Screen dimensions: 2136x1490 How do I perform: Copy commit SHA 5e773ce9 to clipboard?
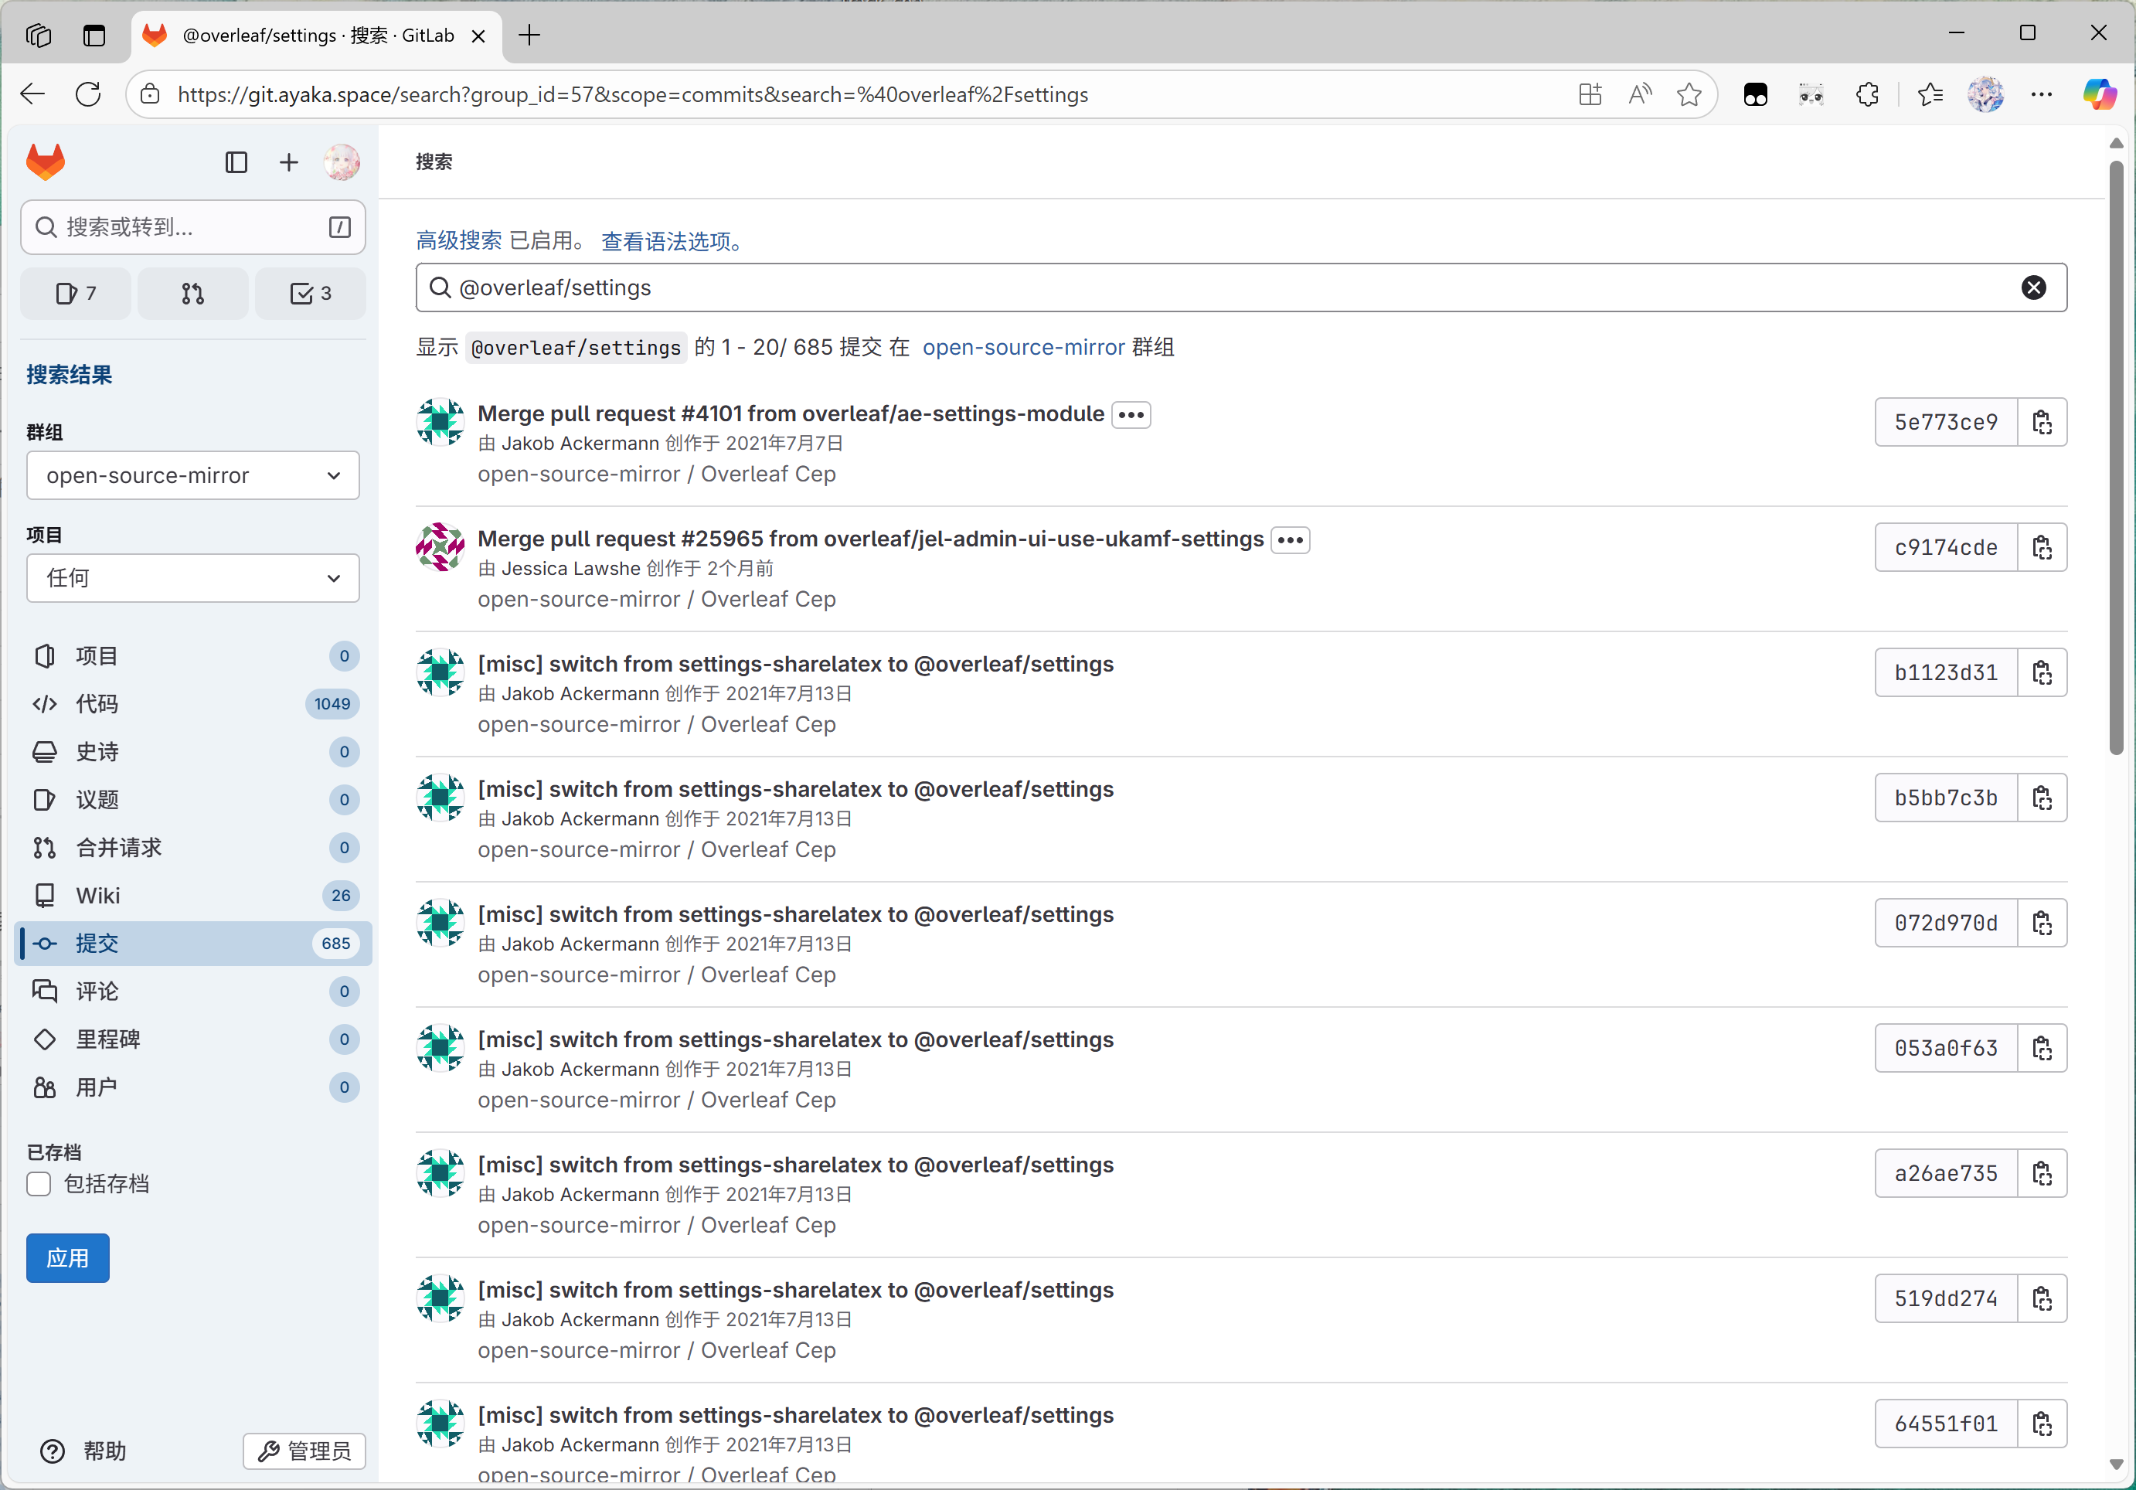click(x=2043, y=421)
